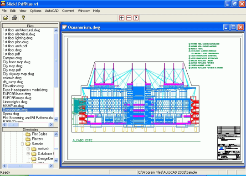Expand the ActiveX folder tree node

28,149
